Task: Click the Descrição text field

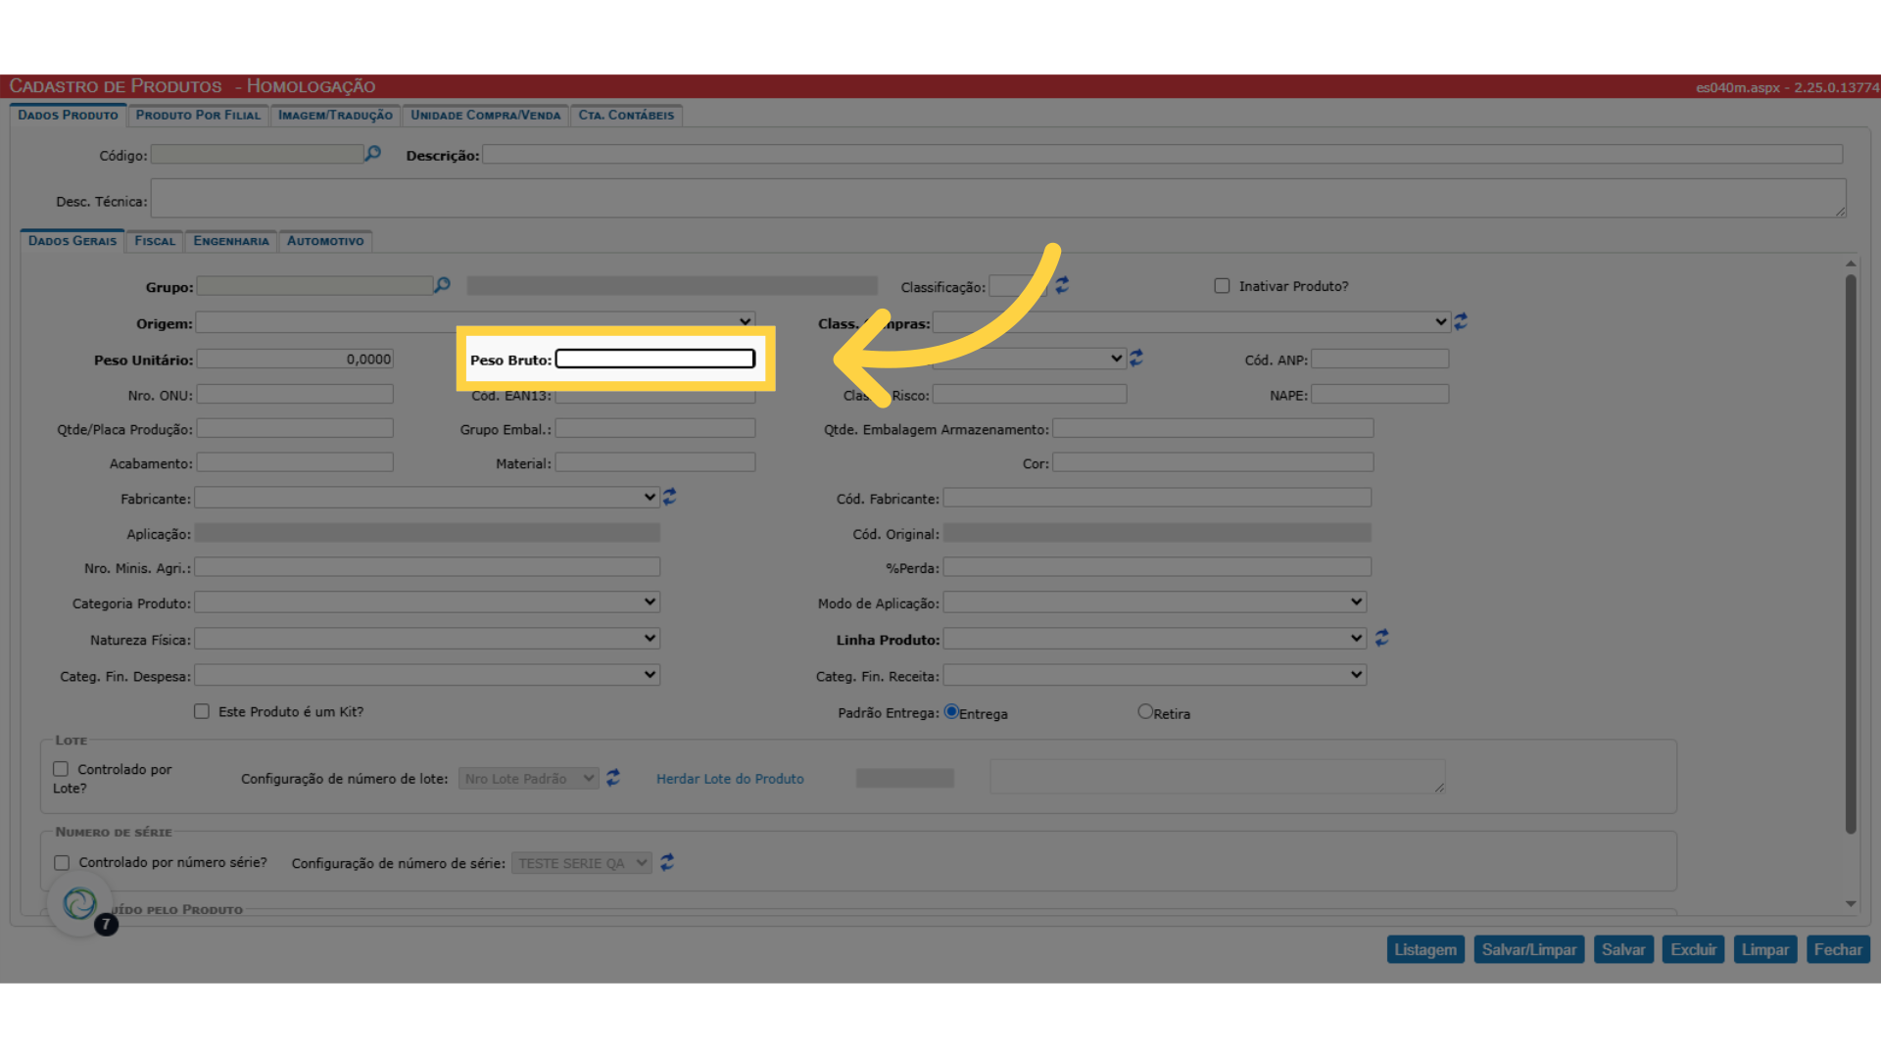Action: [1163, 155]
